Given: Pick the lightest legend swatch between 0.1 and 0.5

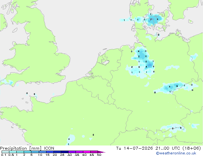Looking at the screenshot, I should (5, 152).
